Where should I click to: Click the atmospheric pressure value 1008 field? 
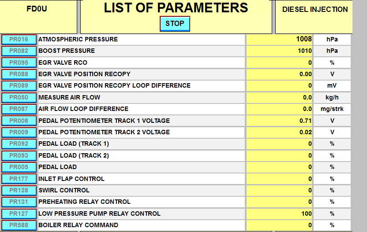[x=280, y=39]
